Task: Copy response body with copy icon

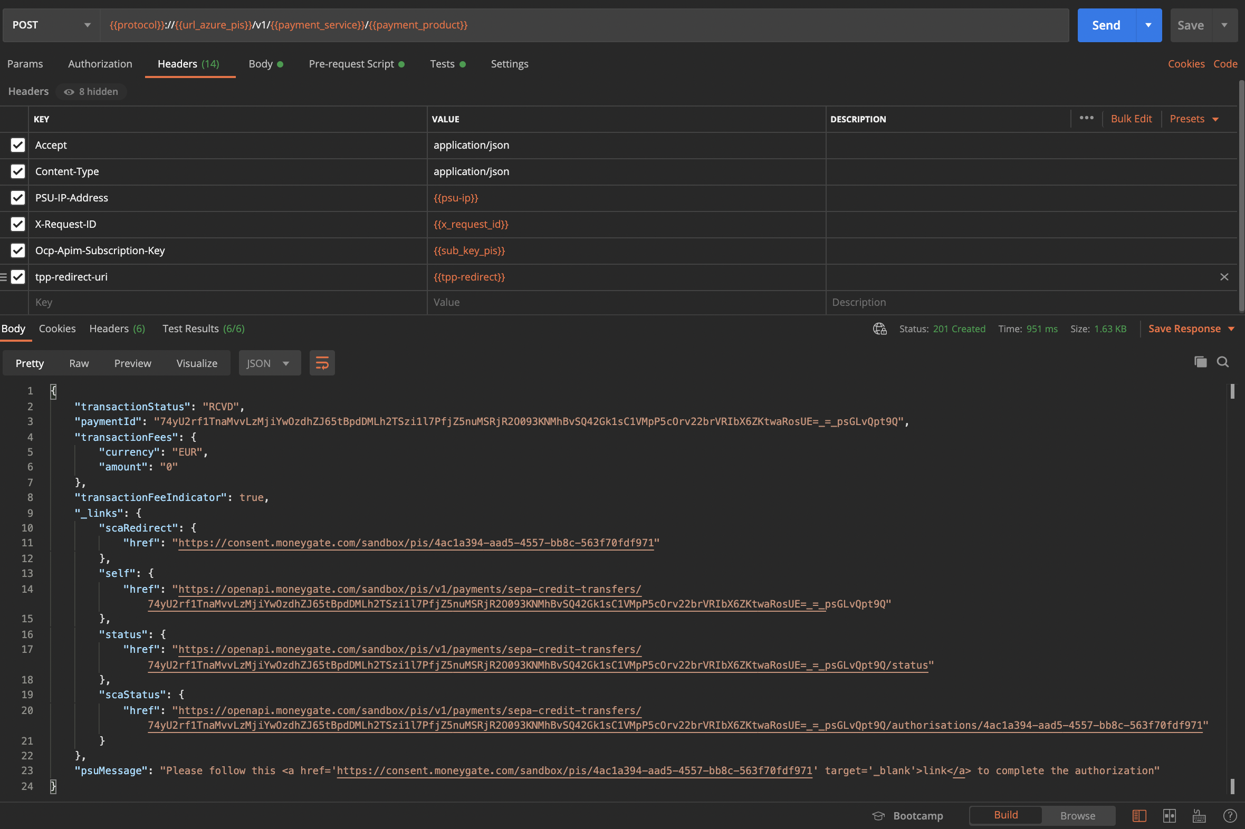Action: click(1200, 362)
